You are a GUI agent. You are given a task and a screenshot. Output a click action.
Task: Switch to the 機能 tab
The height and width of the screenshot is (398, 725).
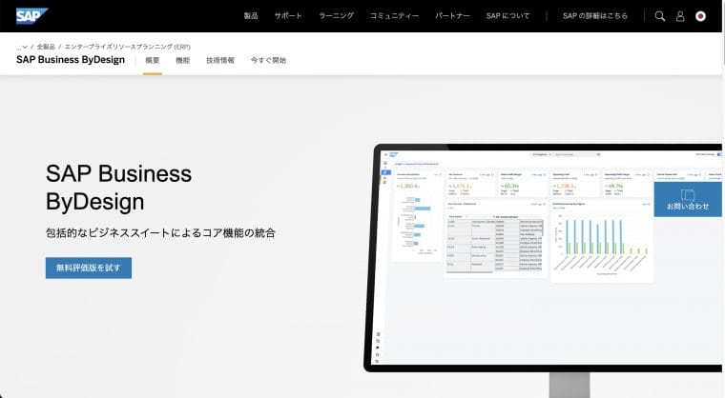click(182, 60)
